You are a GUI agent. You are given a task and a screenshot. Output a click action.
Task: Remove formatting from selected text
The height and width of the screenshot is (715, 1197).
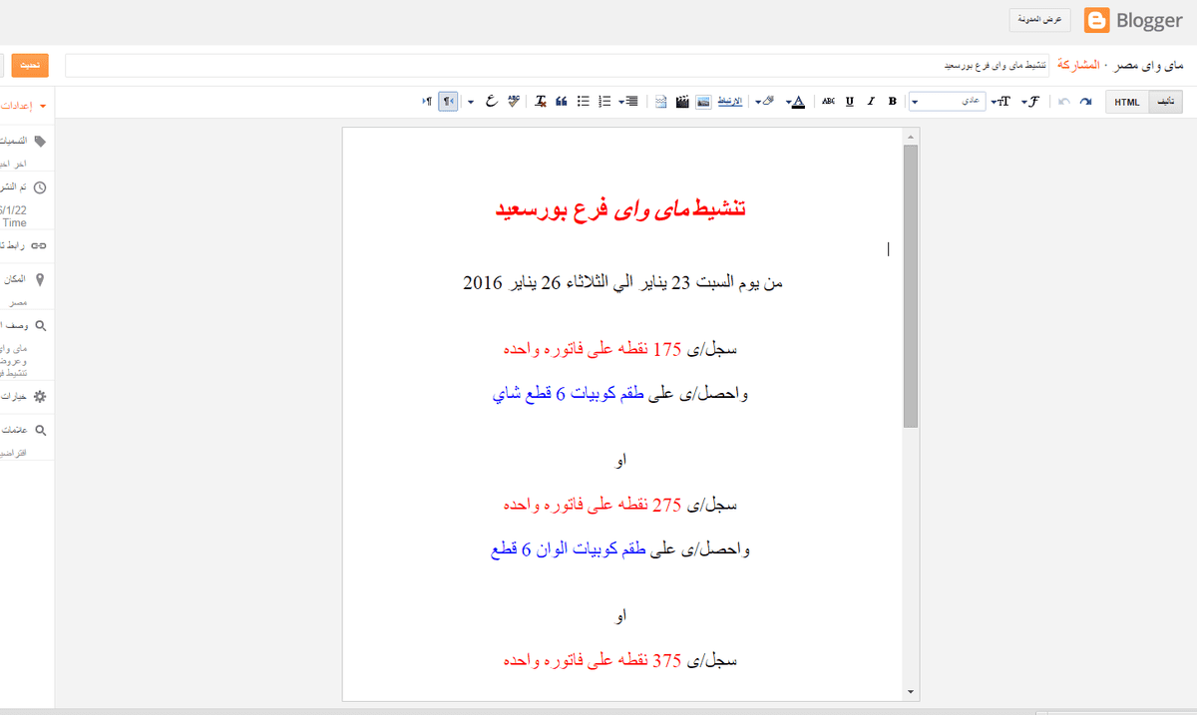(x=540, y=101)
